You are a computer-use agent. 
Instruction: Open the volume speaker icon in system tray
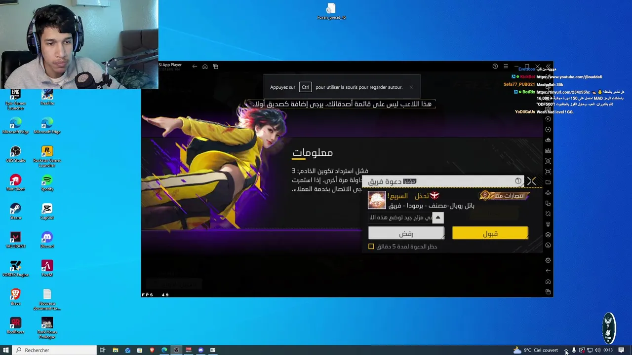click(597, 350)
